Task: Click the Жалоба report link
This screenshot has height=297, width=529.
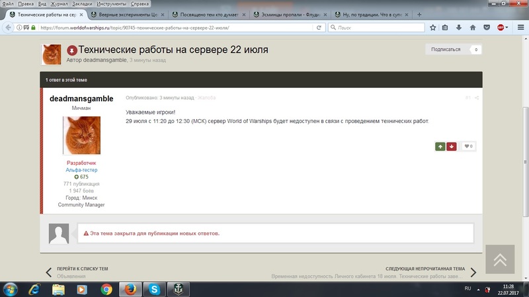Action: tap(206, 98)
